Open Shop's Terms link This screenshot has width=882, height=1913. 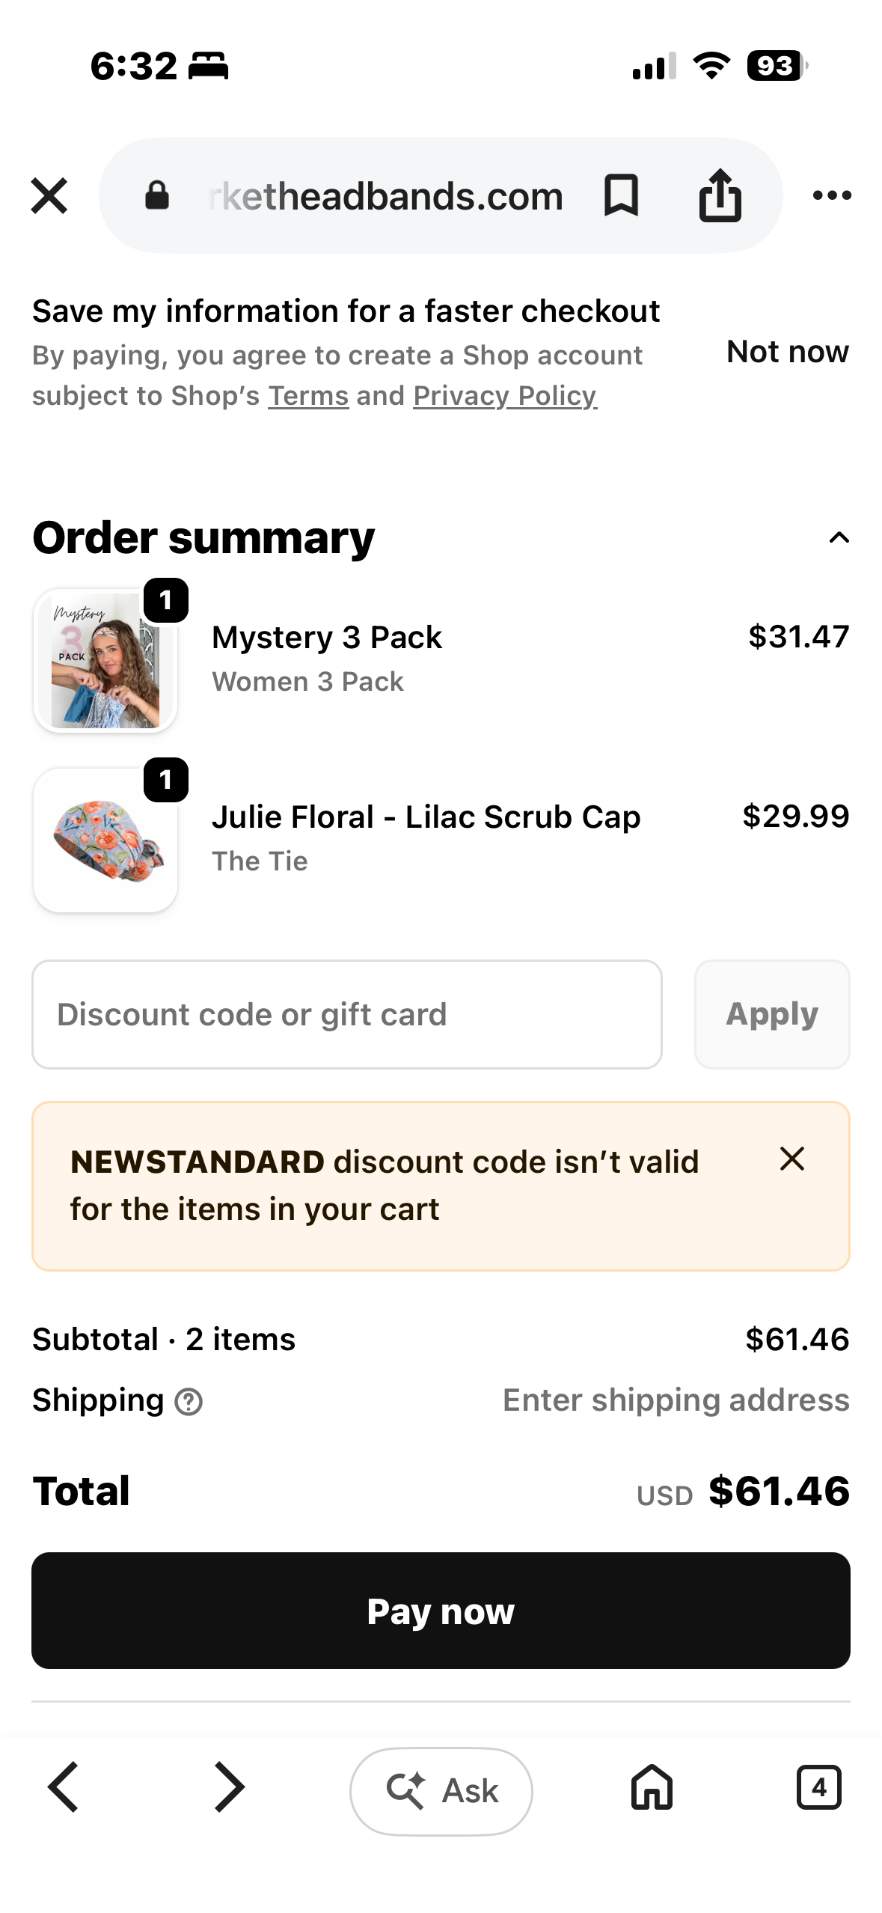tap(308, 396)
